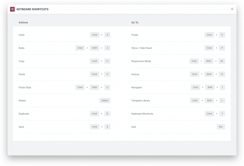The image size is (244, 166).
Task: Click the Esc key badge in Quit row
Action: click(x=221, y=127)
